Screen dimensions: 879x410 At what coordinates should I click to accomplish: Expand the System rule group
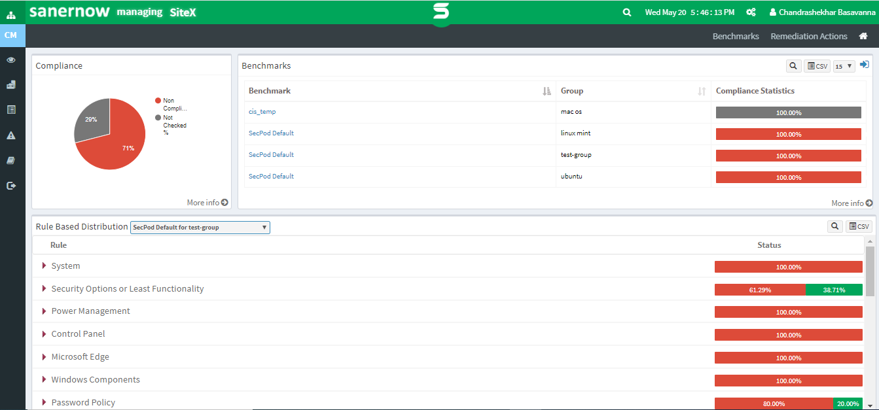[x=45, y=265]
